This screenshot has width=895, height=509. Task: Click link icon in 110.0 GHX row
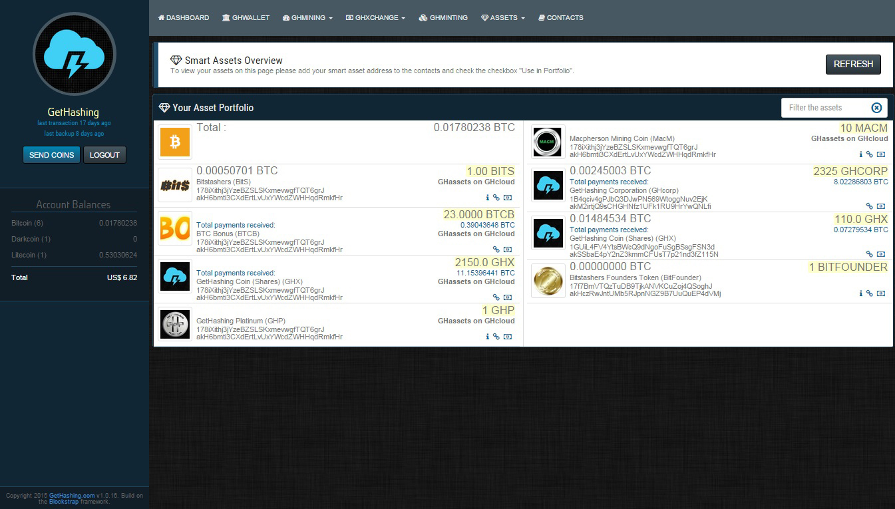(869, 254)
